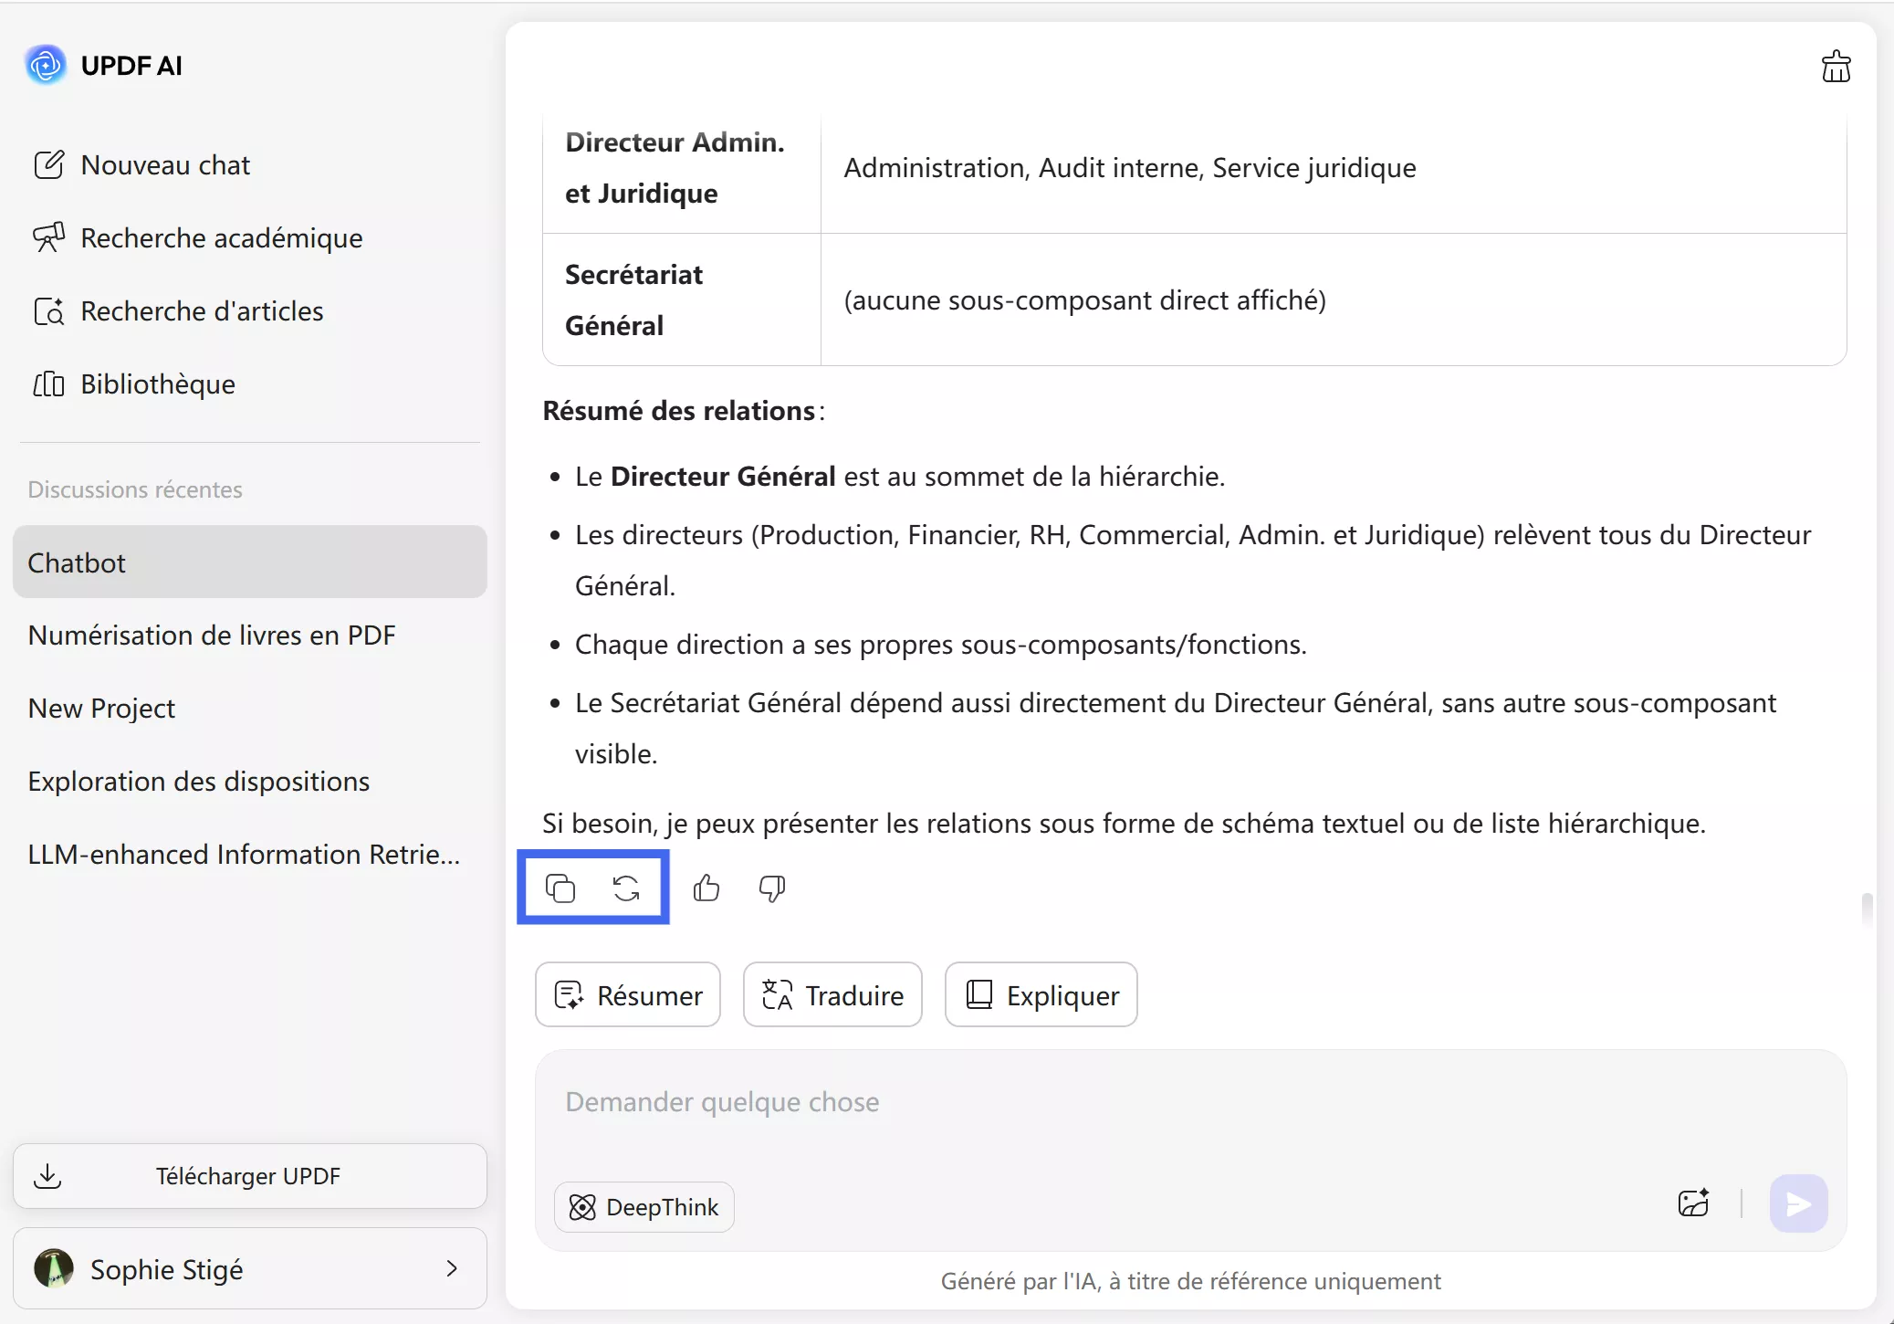This screenshot has height=1324, width=1894.
Task: Click the image upload icon
Action: tap(1693, 1203)
